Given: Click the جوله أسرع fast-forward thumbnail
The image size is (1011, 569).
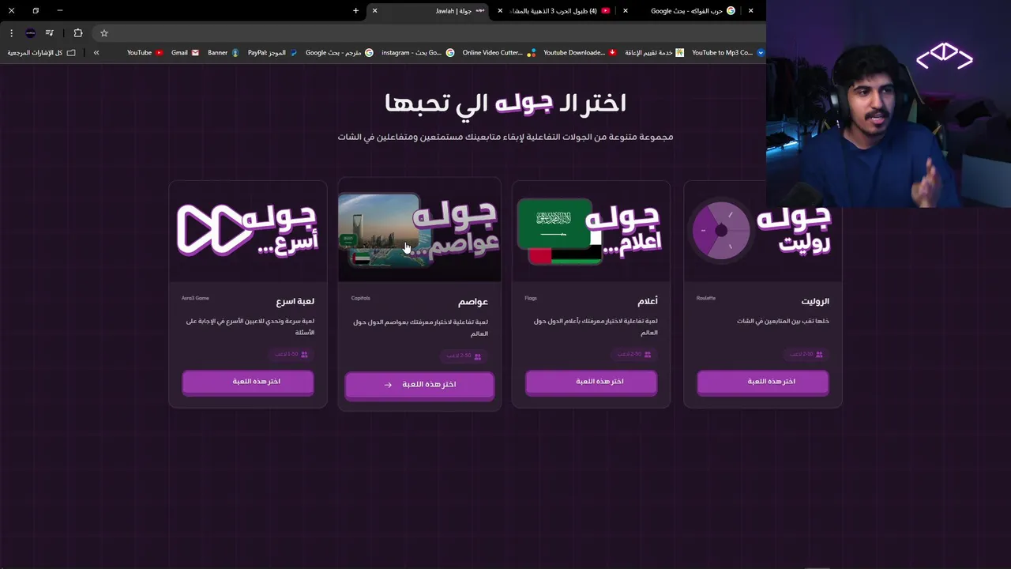Looking at the screenshot, I should point(248,231).
